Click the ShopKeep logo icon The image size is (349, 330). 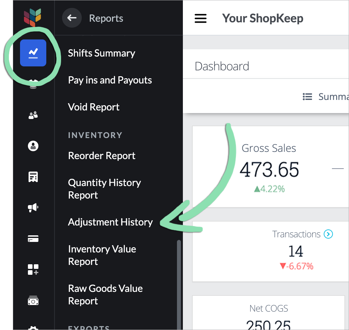point(33,17)
